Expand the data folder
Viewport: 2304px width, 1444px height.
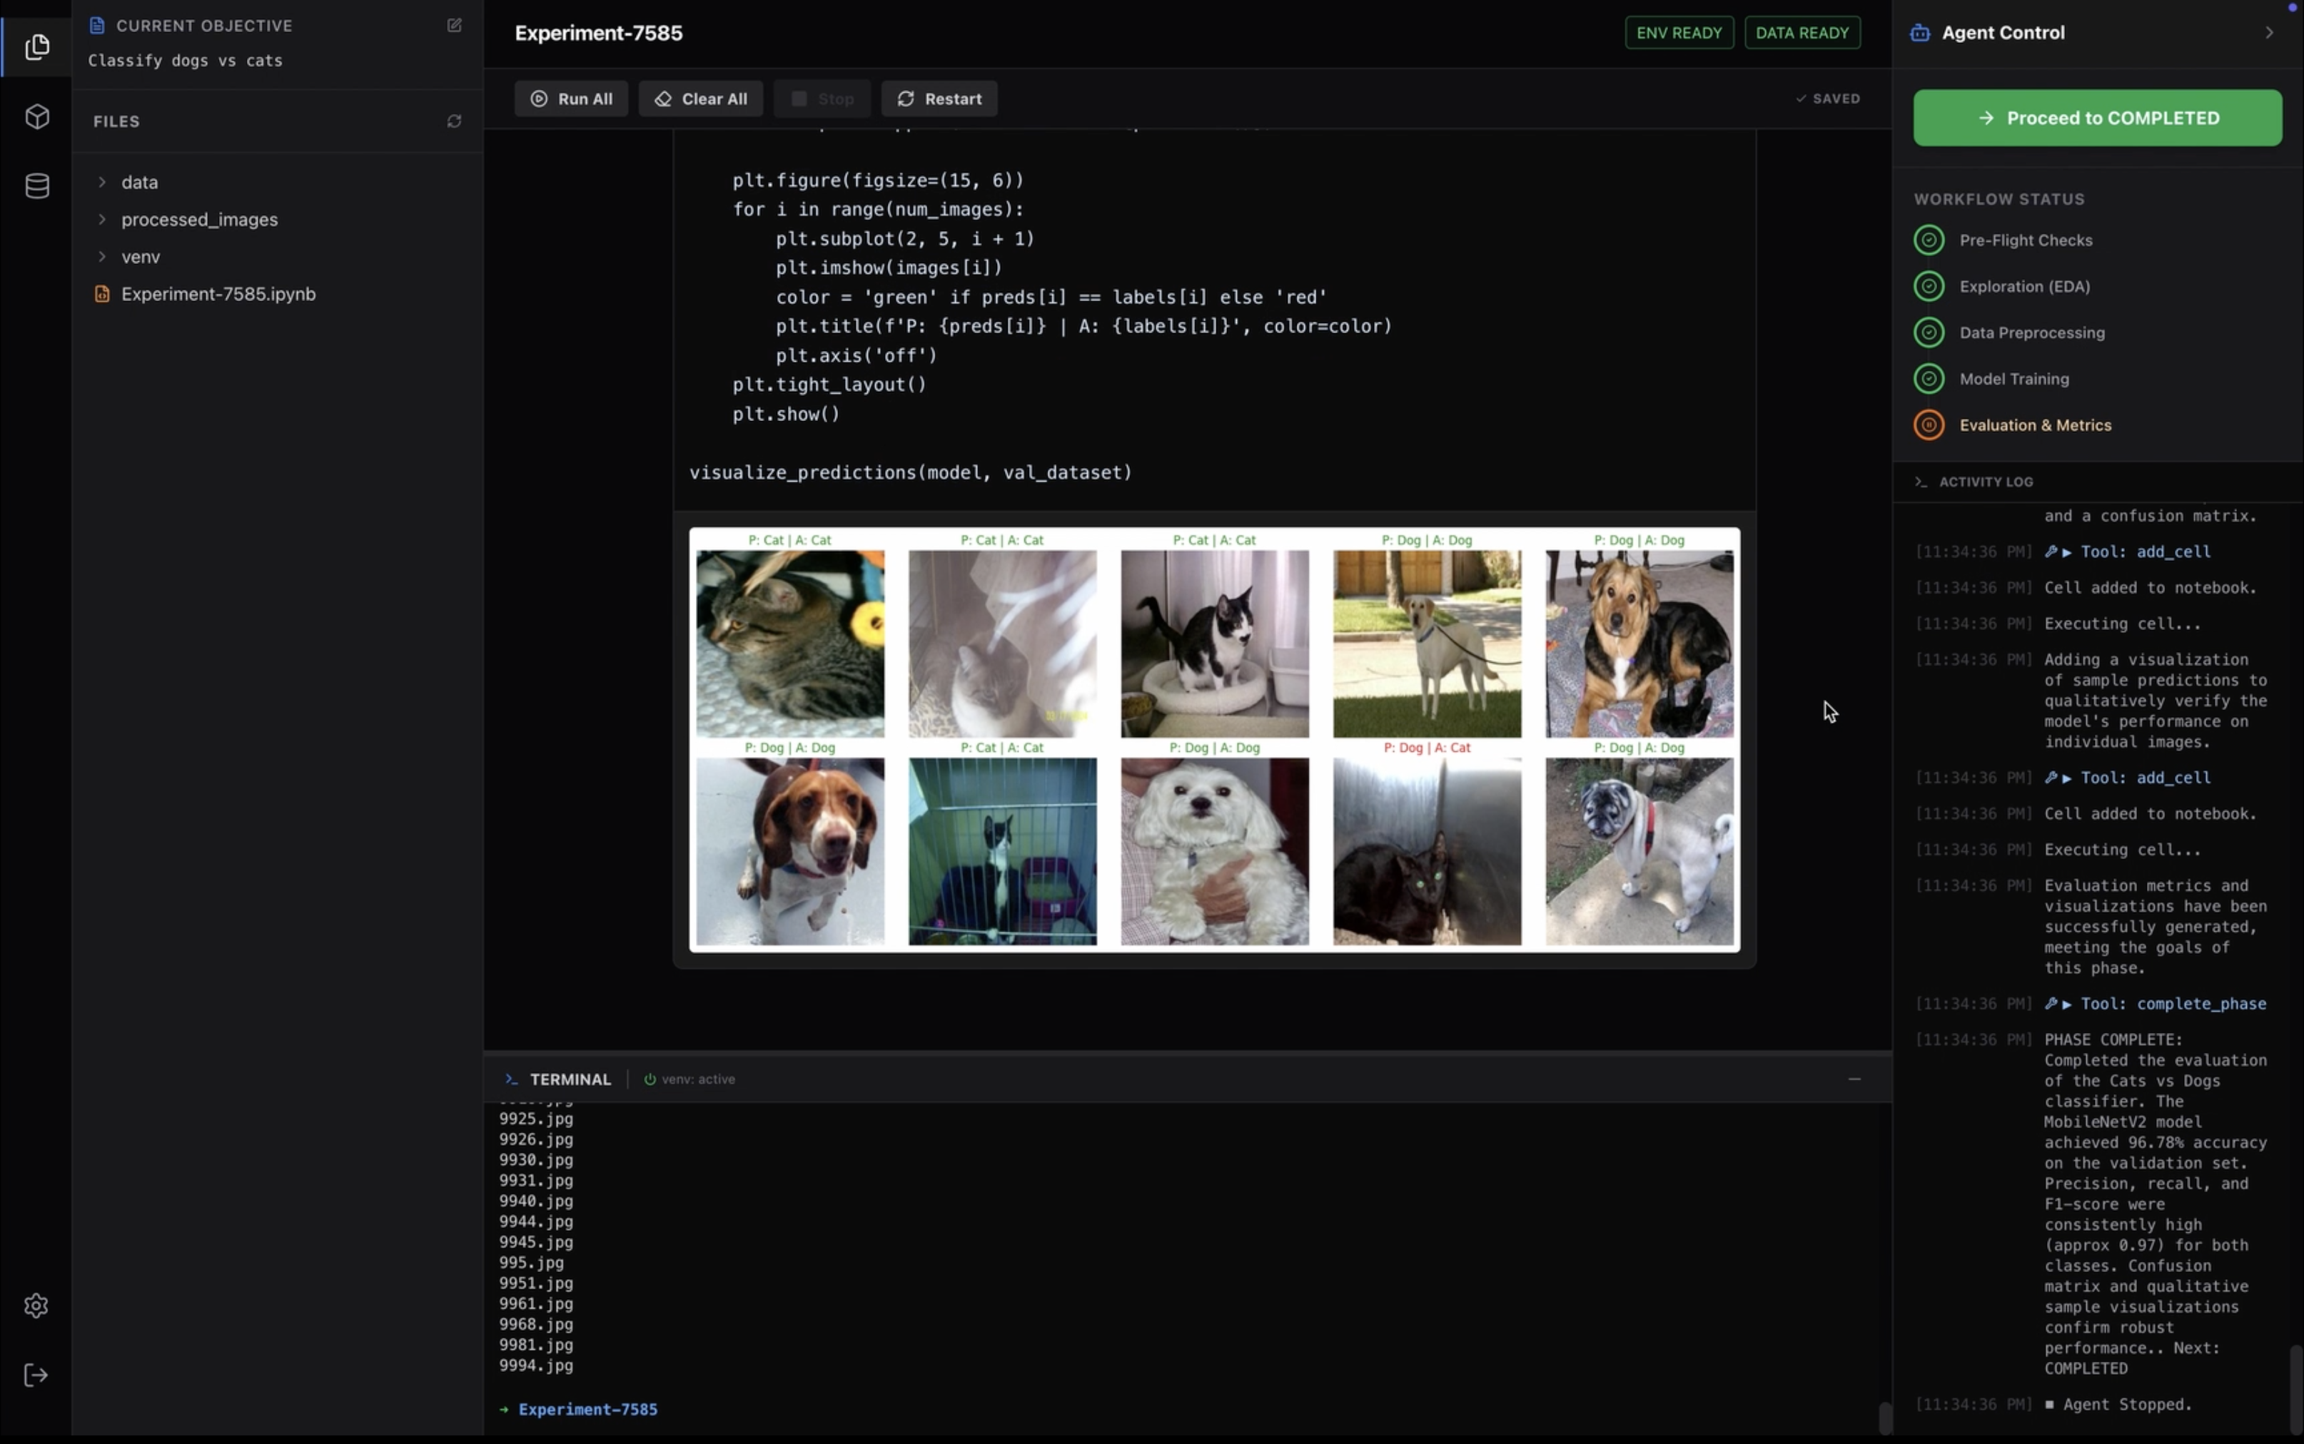[x=138, y=181]
